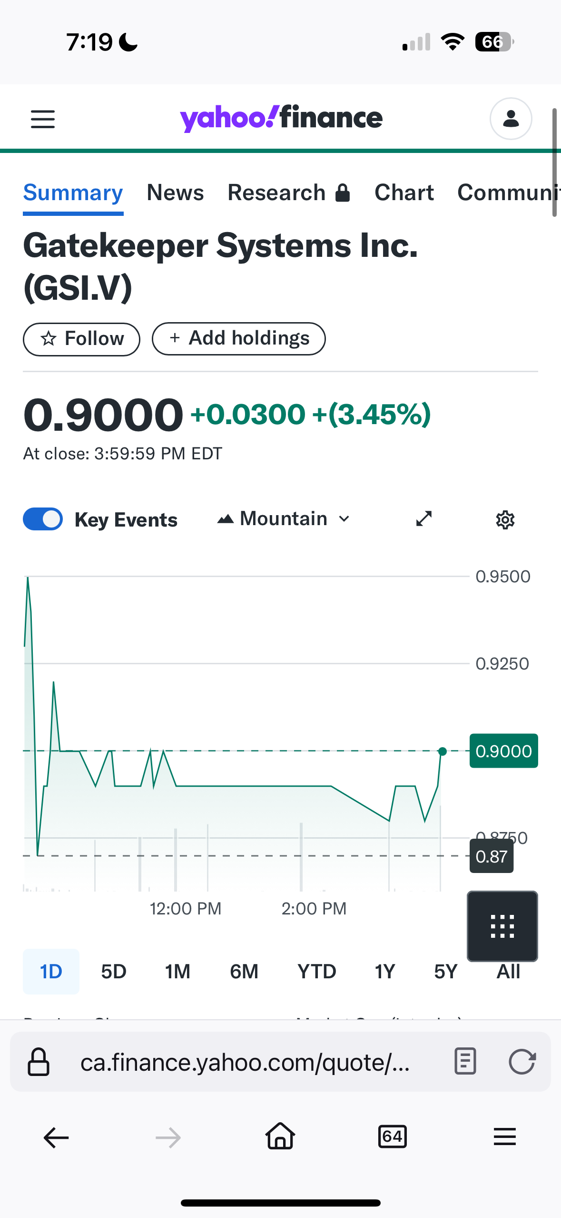Select the 1Y time range
This screenshot has width=561, height=1218.
pos(385,972)
